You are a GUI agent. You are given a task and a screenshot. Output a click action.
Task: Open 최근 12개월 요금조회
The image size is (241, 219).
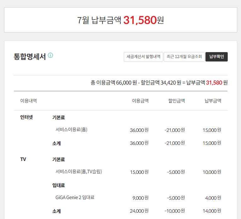pyautogui.click(x=184, y=57)
